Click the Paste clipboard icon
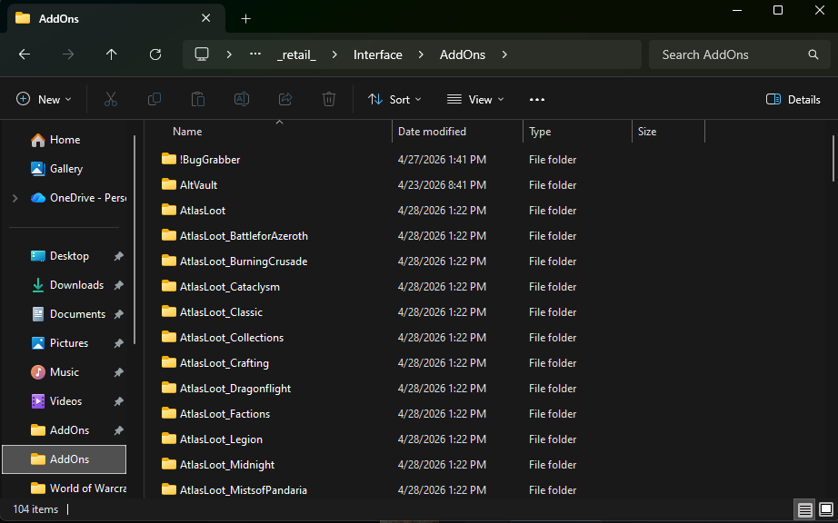The width and height of the screenshot is (838, 523). [198, 100]
